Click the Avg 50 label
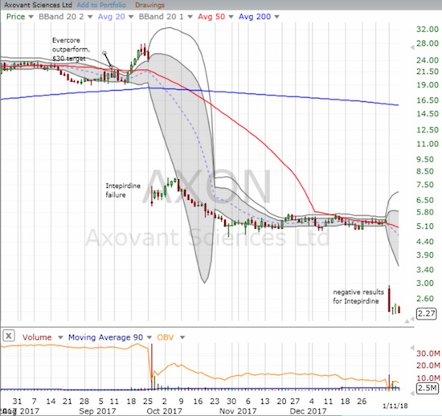This screenshot has width=442, height=416. [211, 17]
